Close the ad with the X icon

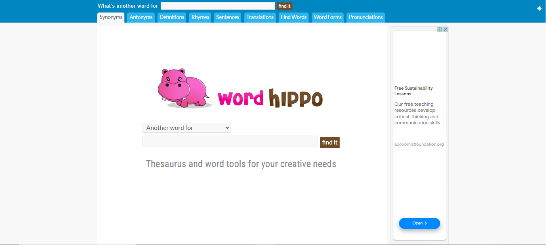click(445, 29)
